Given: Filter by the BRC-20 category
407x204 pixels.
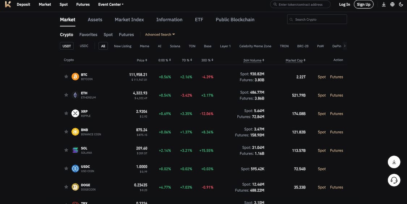Looking at the screenshot, I should (303, 46).
